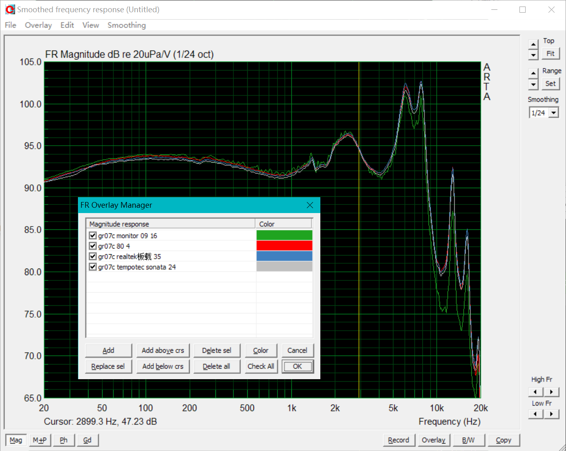This screenshot has height=451, width=566.
Task: Select the Mag display mode
Action: 16,440
